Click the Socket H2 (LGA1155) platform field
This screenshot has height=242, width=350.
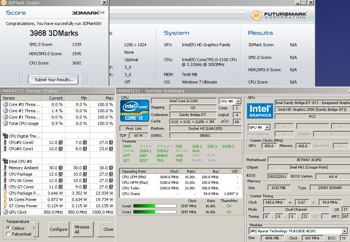tap(205, 129)
